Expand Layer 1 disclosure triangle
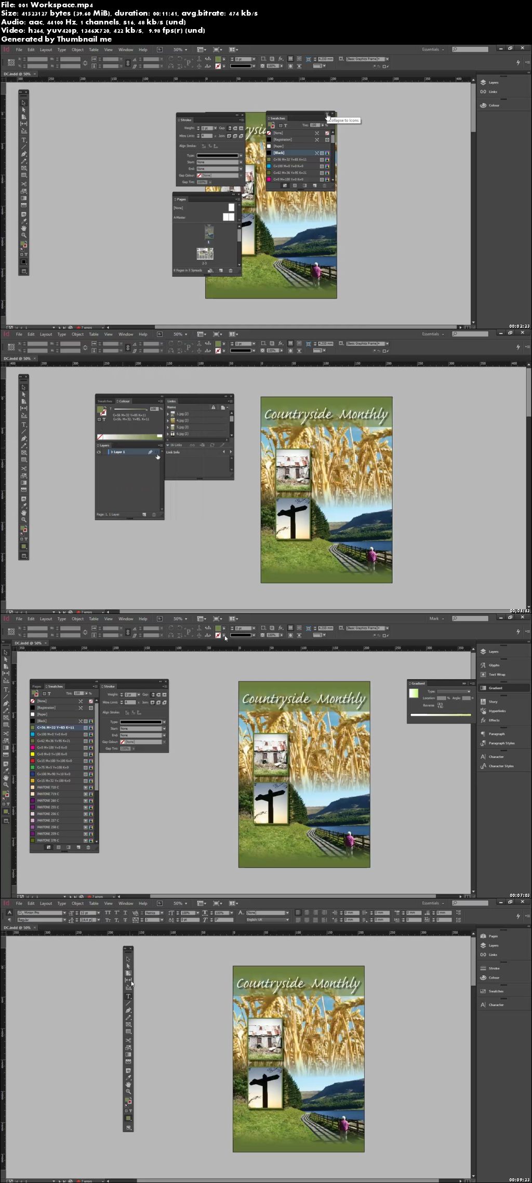532x1183 pixels. click(112, 452)
